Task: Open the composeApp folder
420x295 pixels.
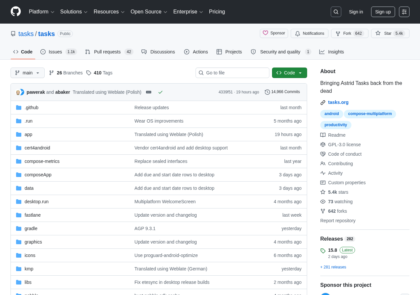Action: click(38, 175)
